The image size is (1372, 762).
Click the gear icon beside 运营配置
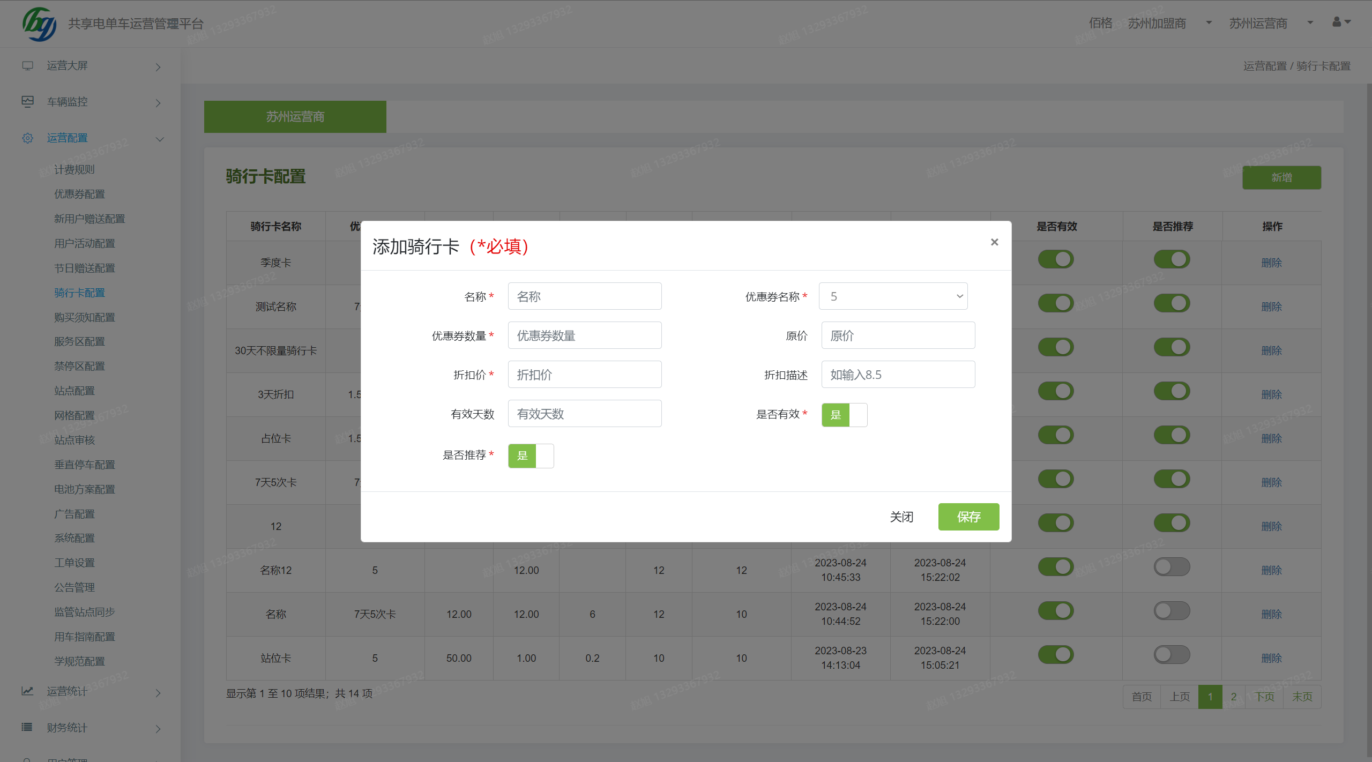(x=27, y=138)
